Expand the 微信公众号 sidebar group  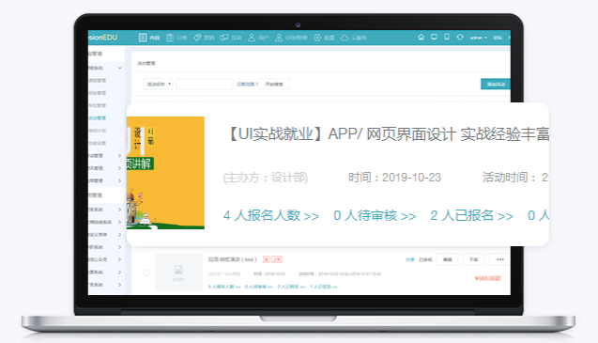120,259
